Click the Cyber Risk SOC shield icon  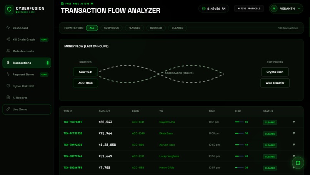click(x=8, y=86)
